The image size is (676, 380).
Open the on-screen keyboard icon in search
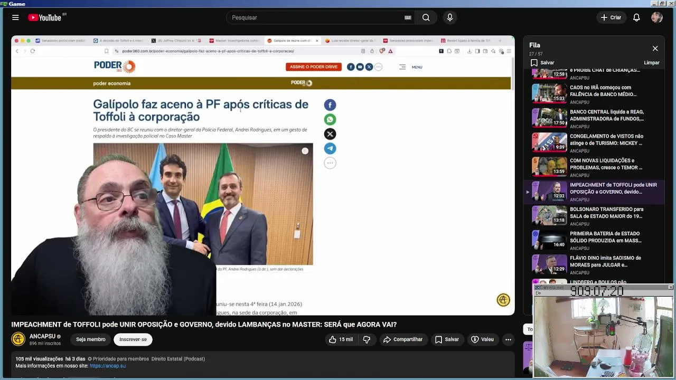408,17
